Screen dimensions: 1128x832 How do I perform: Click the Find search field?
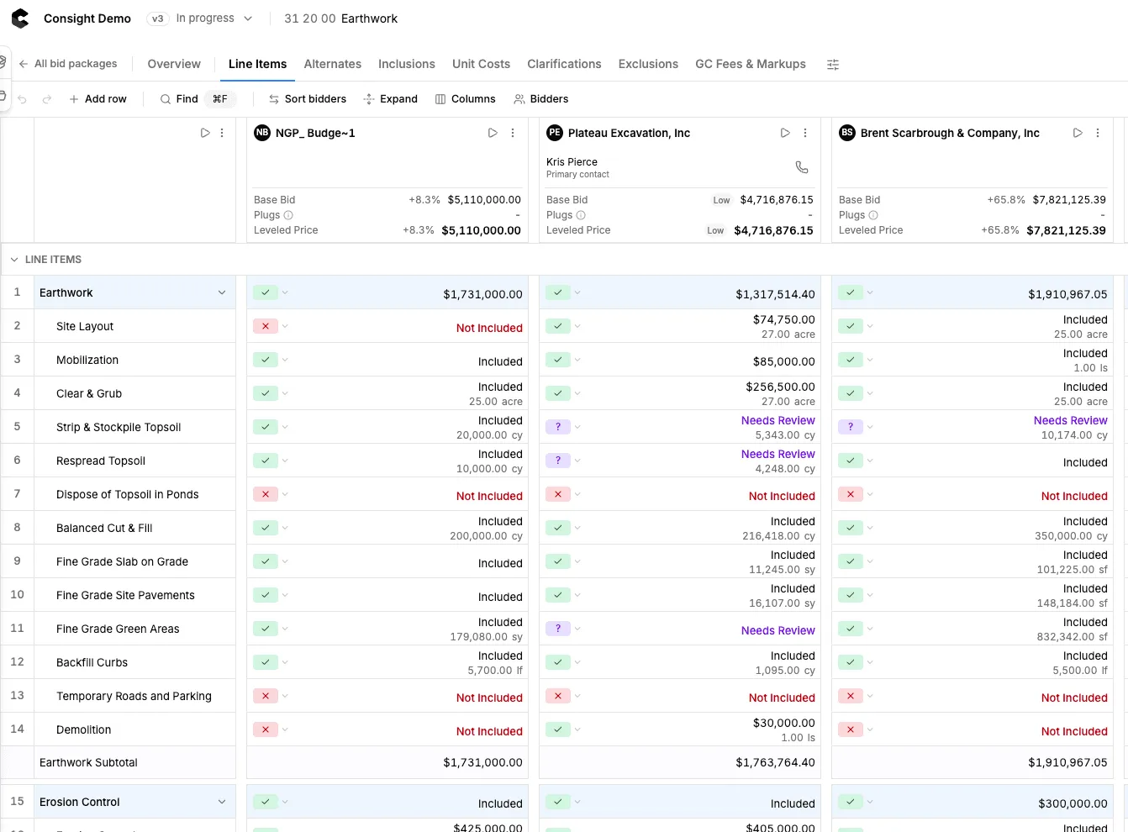point(198,99)
